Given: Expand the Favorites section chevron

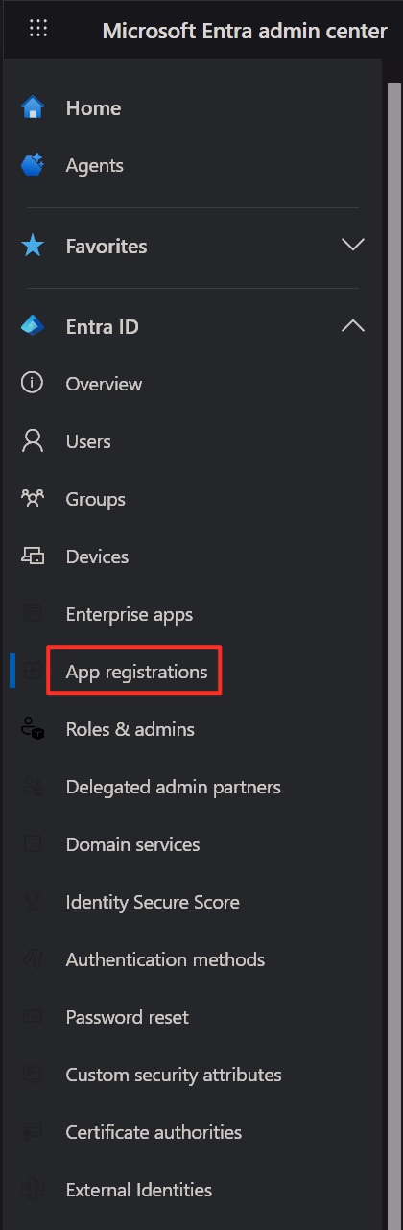Looking at the screenshot, I should pos(353,246).
